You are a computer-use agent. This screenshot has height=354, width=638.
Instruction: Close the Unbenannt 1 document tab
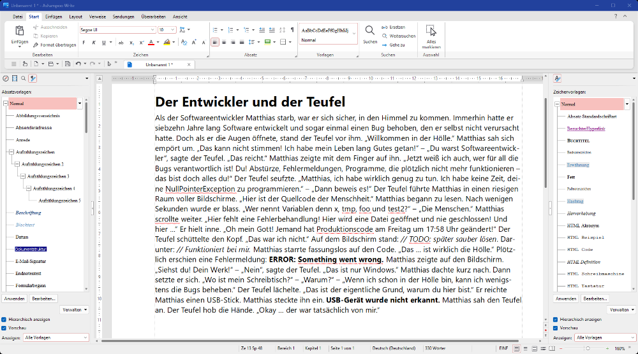click(189, 64)
